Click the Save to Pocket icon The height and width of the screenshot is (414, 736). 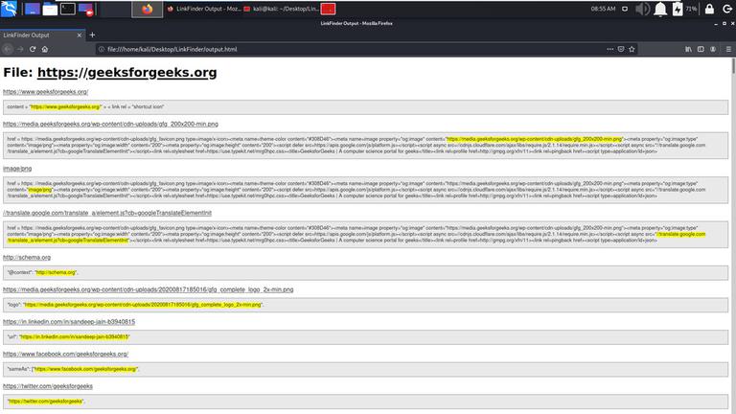coord(621,49)
